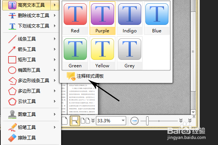Image resolution: width=218 pixels, height=145 pixels.
Task: Toggle continuous page layout button
Action: point(75,121)
